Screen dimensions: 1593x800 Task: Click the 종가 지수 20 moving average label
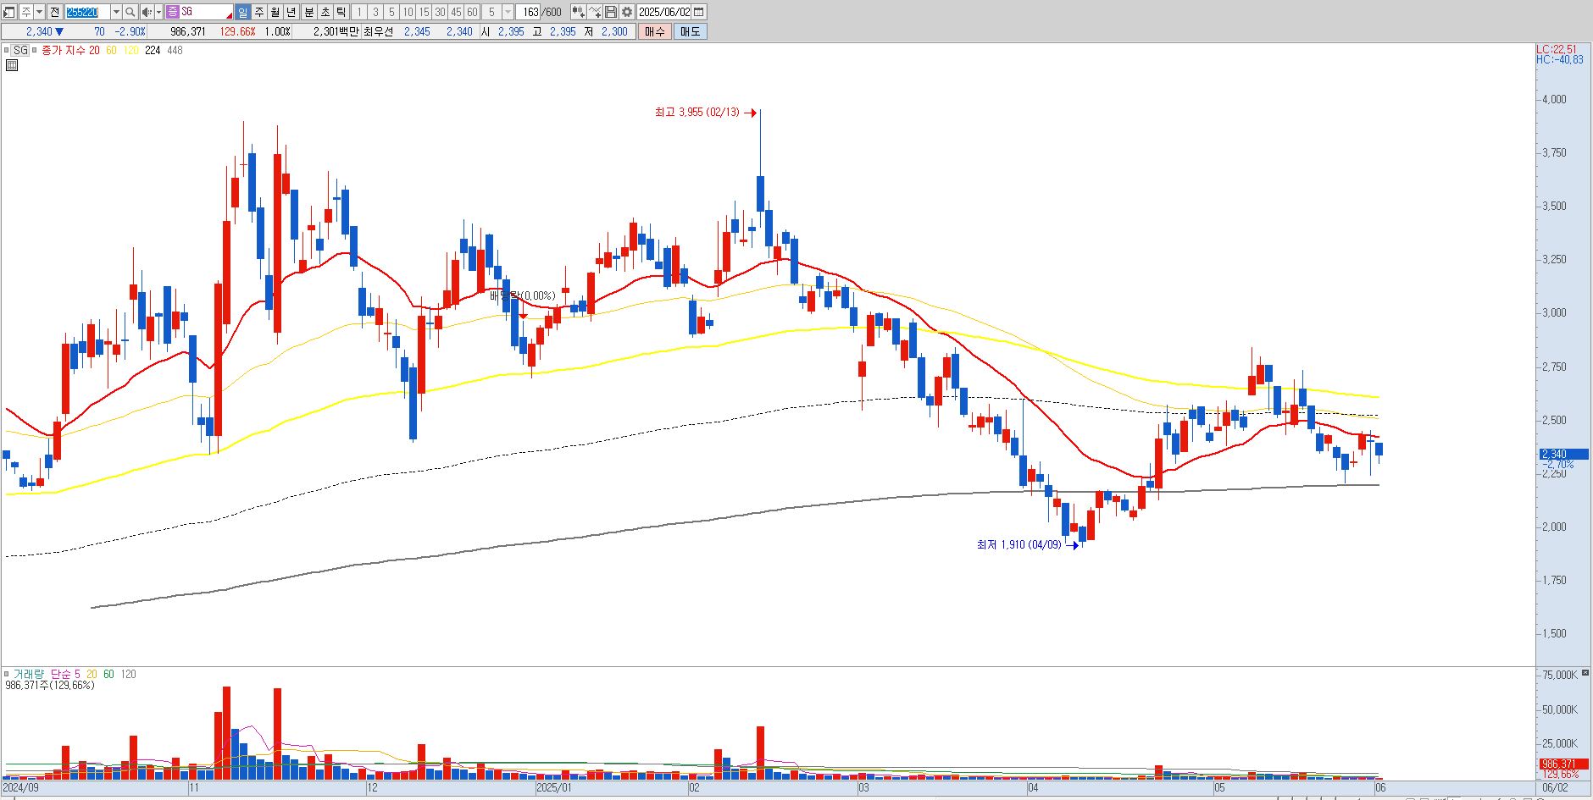pos(70,50)
